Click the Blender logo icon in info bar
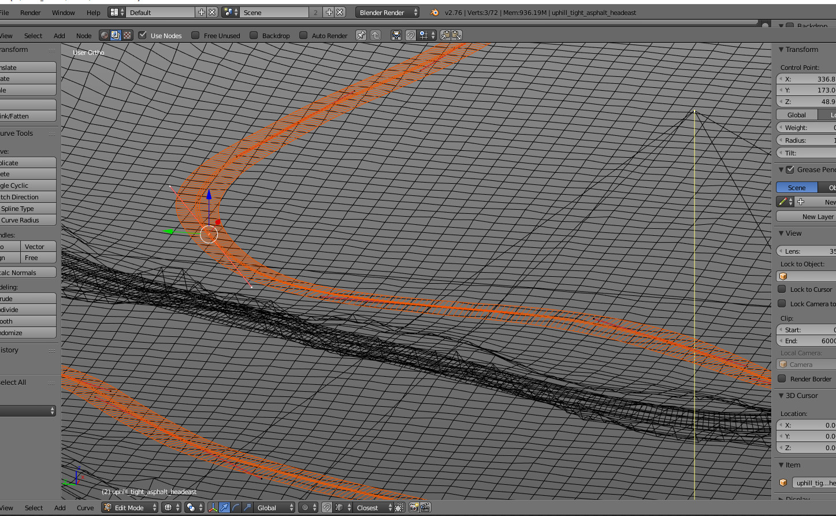Viewport: 836px width, 516px height. 434,12
